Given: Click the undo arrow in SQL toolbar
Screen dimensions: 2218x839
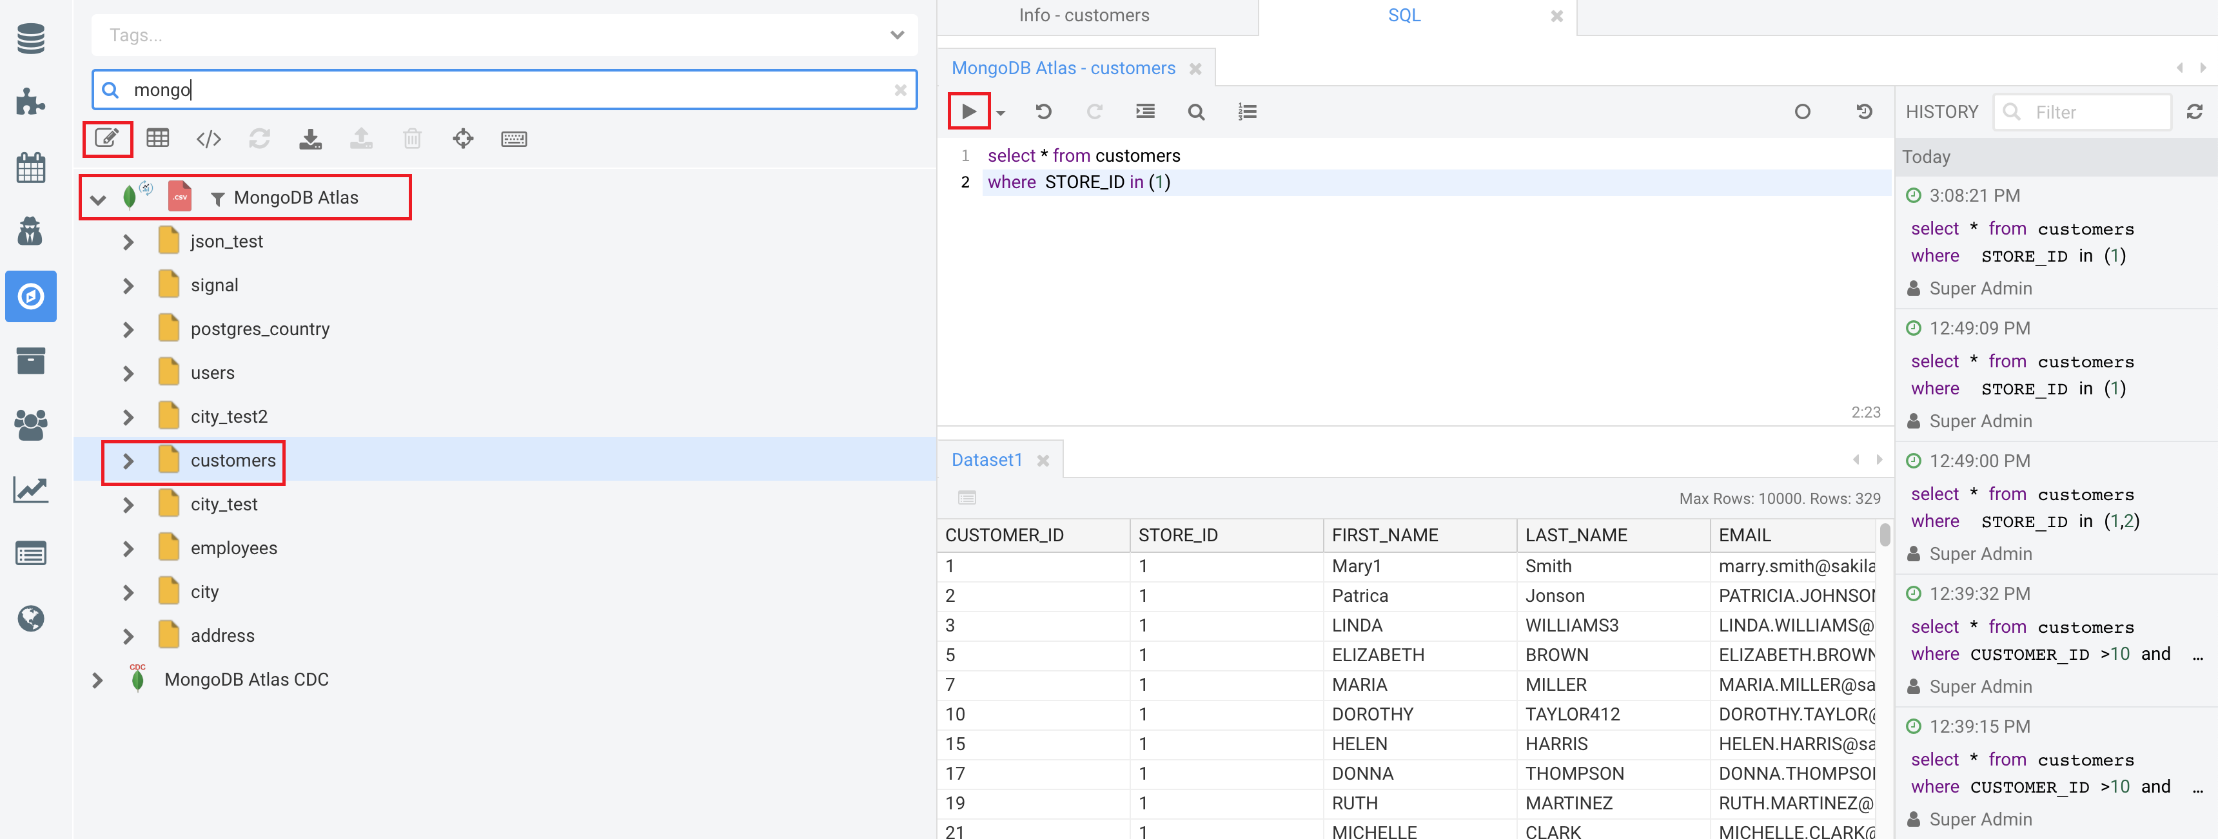Looking at the screenshot, I should 1043,112.
